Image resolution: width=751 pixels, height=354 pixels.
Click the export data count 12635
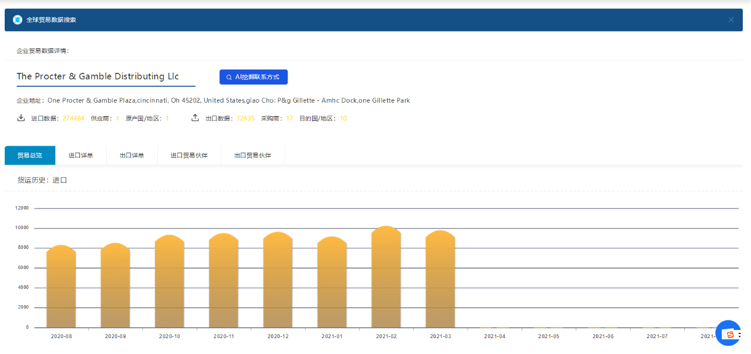click(246, 119)
